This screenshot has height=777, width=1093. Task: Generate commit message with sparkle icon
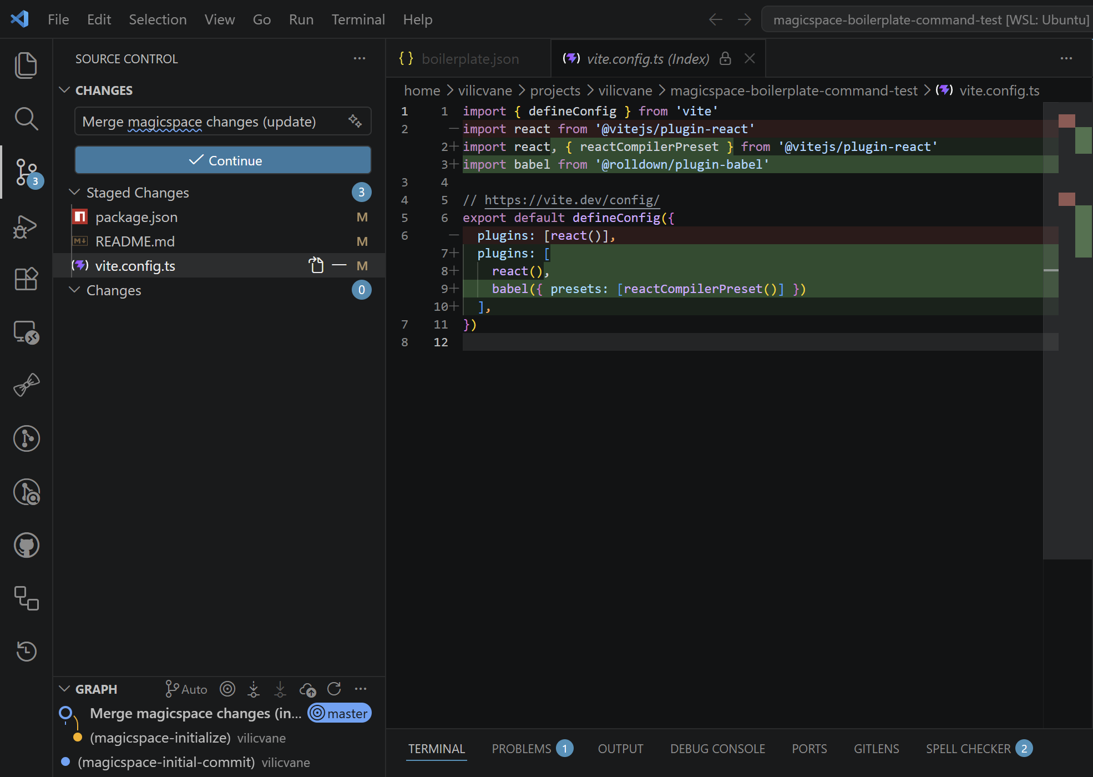point(355,121)
